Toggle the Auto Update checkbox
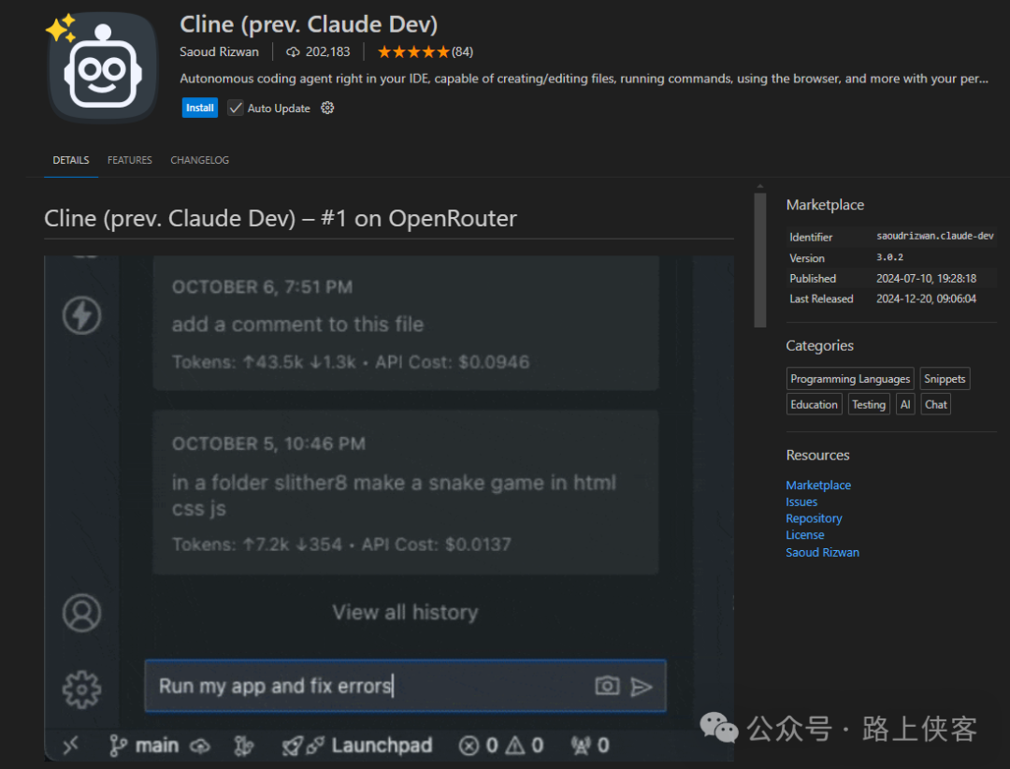 point(236,108)
